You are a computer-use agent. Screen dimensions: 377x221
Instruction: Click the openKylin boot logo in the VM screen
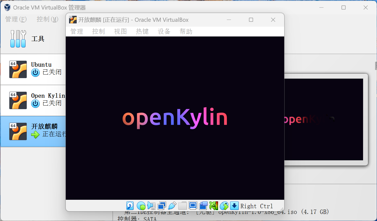click(x=175, y=118)
